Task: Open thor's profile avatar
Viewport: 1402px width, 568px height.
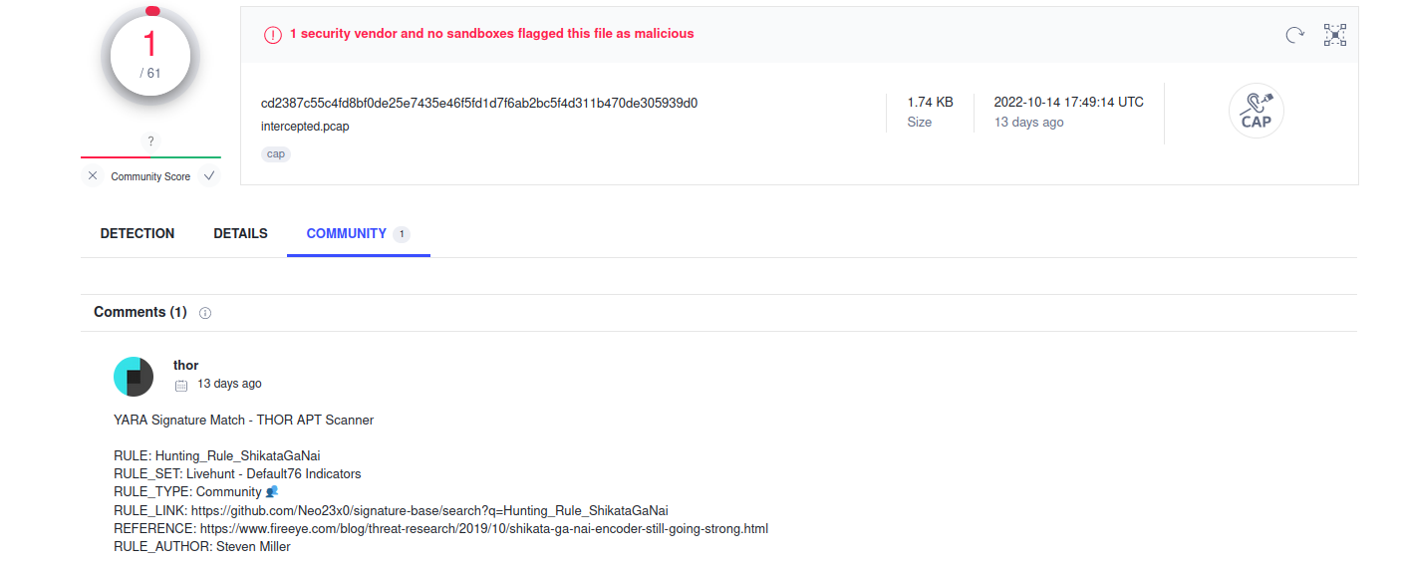Action: pyautogui.click(x=134, y=377)
